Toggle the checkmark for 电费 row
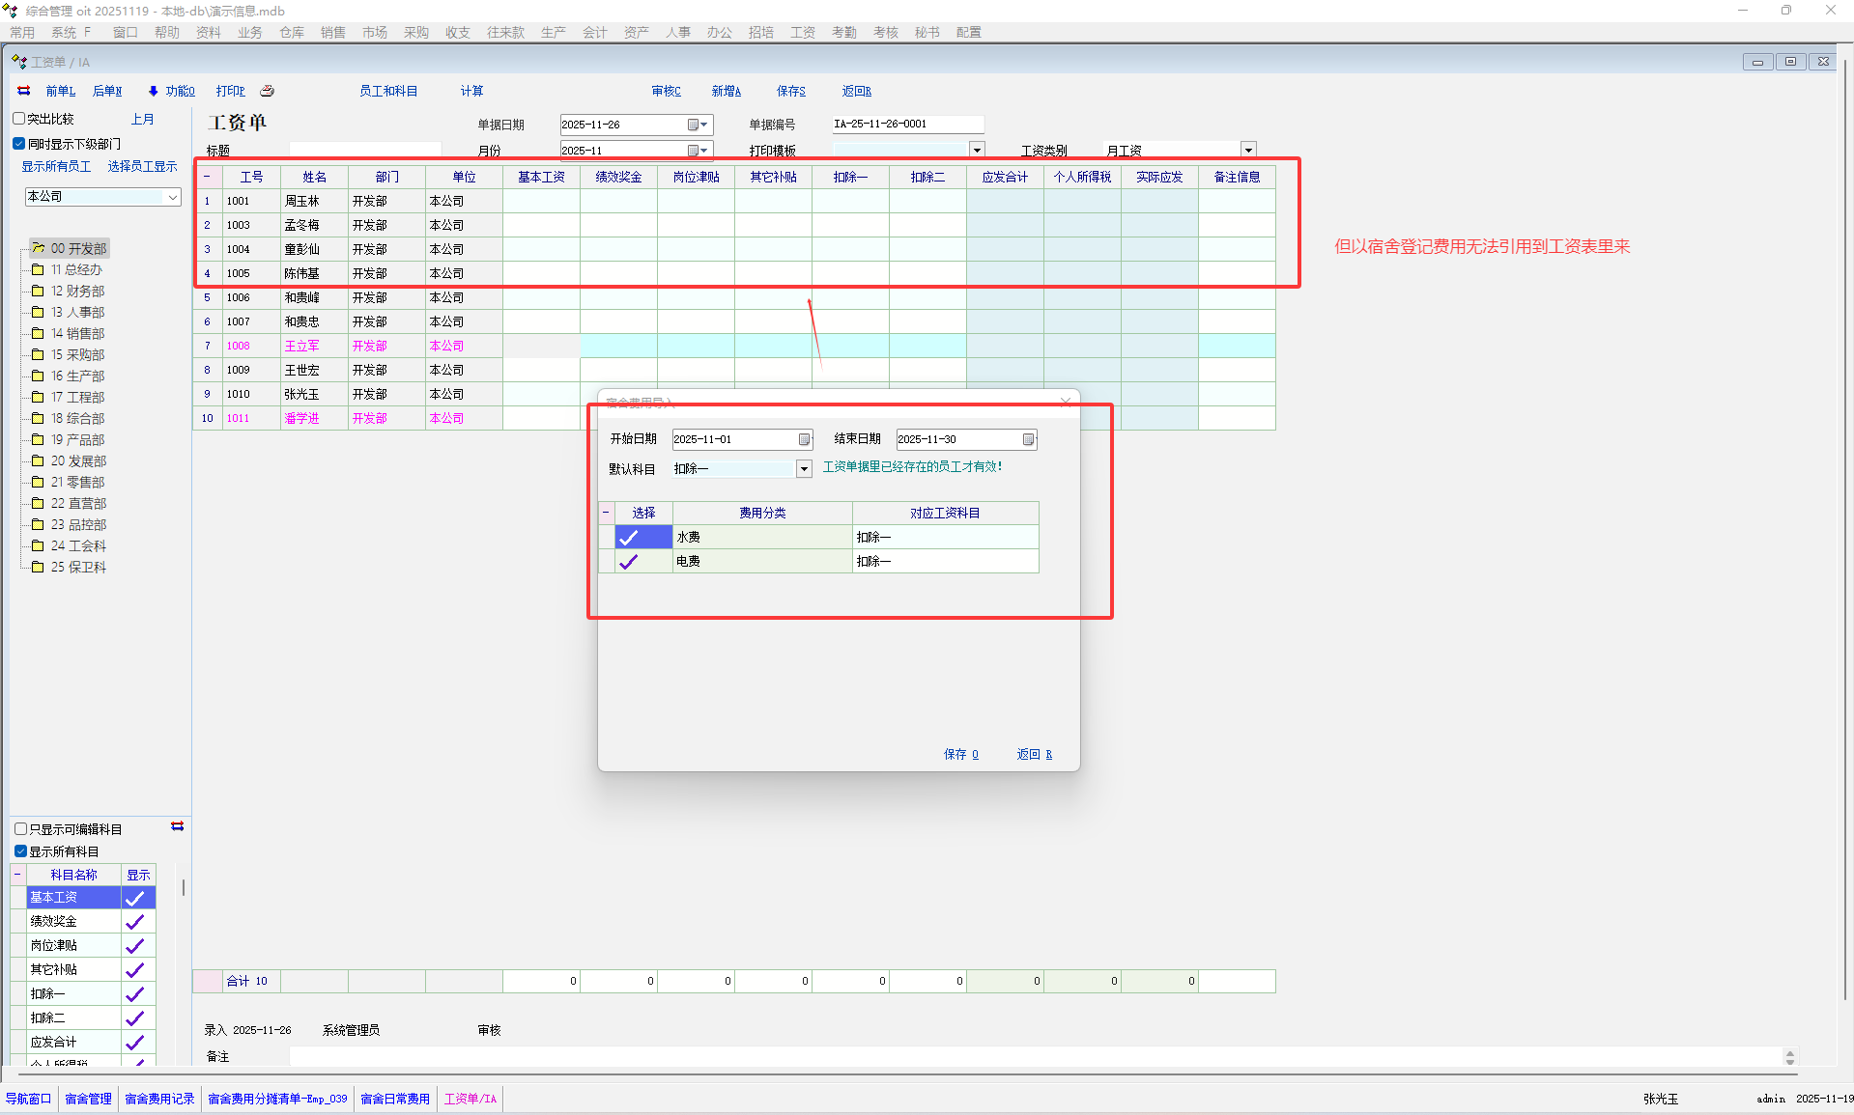The image size is (1854, 1115). (629, 561)
